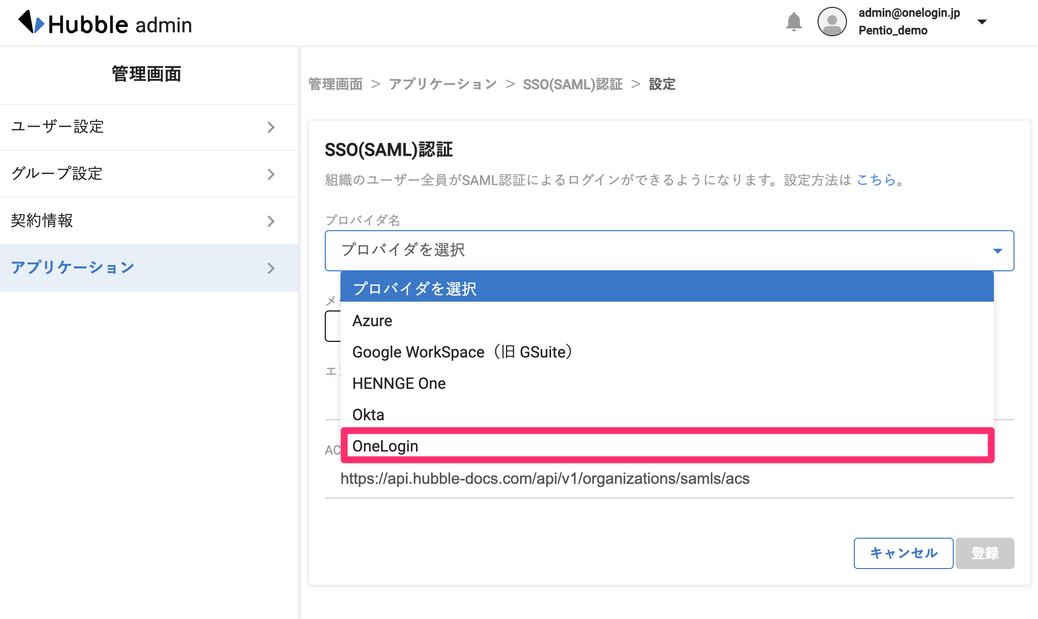Image resolution: width=1038 pixels, height=619 pixels.
Task: Click the プロバイダ名 select box
Action: click(x=669, y=250)
